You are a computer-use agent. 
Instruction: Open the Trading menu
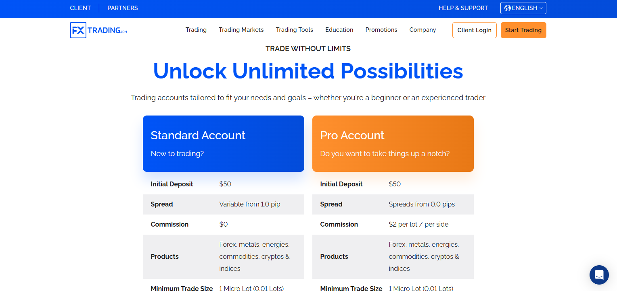(x=196, y=30)
